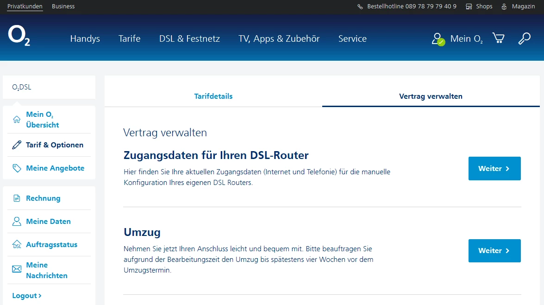The width and height of the screenshot is (544, 305).
Task: Open Rechnung in sidebar
Action: point(43,198)
